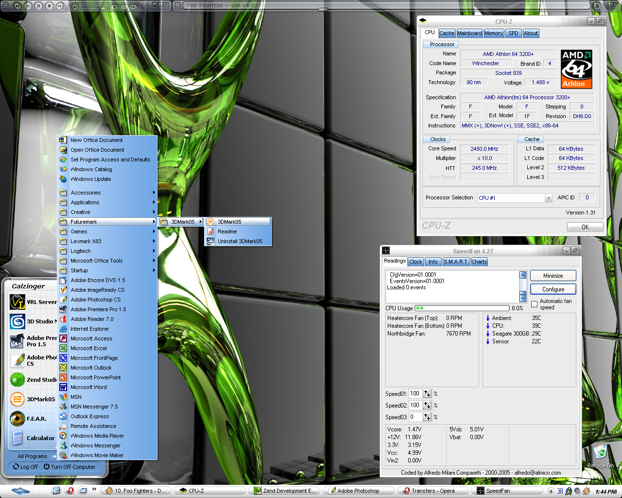The height and width of the screenshot is (498, 622).
Task: Click the Microsoft Outlook icon
Action: click(63, 368)
